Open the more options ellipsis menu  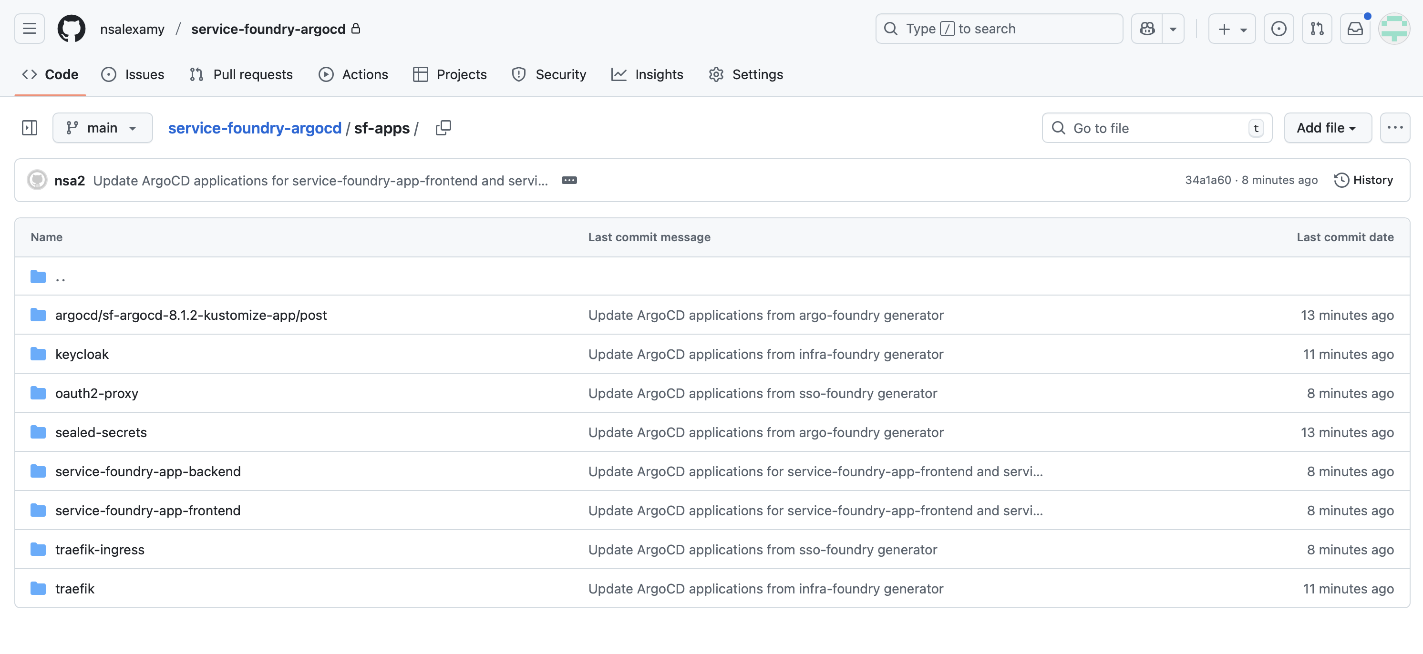tap(1395, 128)
